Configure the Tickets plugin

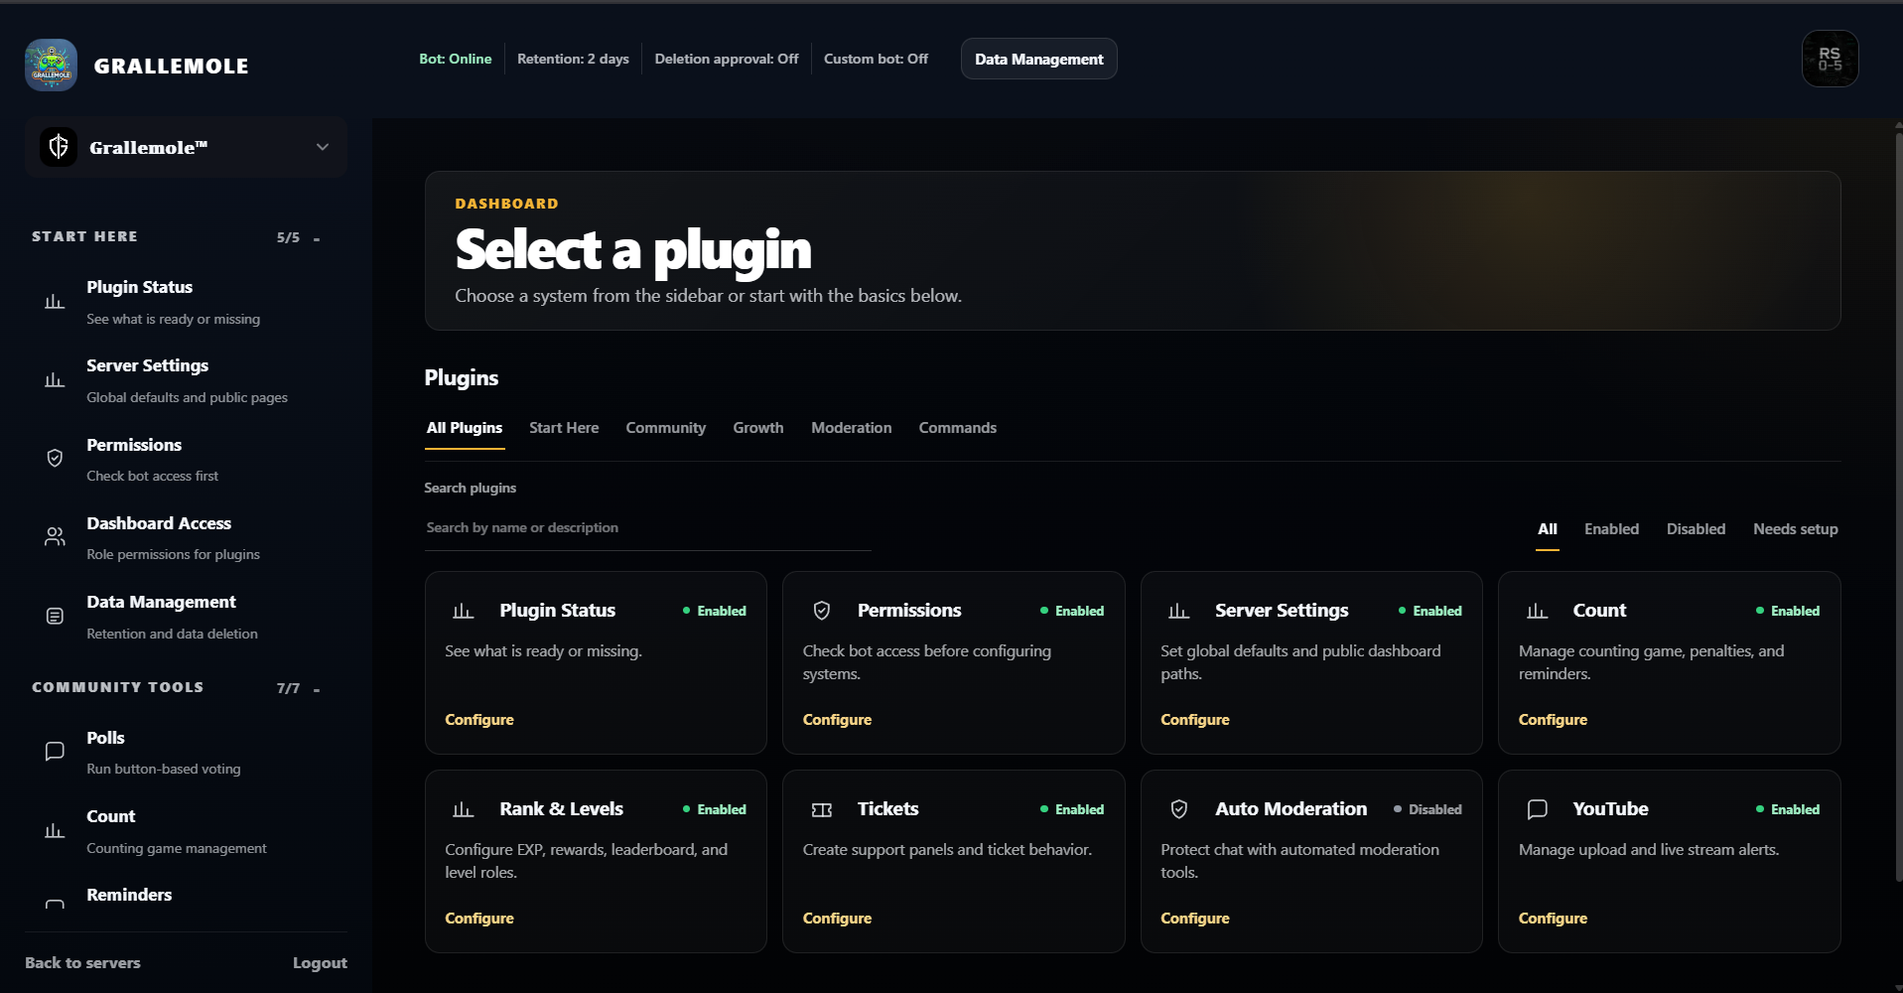[x=837, y=919]
